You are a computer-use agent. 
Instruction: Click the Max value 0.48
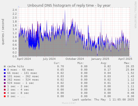[x=131, y=93]
